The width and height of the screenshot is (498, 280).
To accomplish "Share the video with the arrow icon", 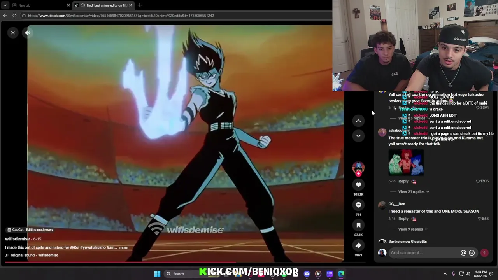I will click(x=358, y=245).
